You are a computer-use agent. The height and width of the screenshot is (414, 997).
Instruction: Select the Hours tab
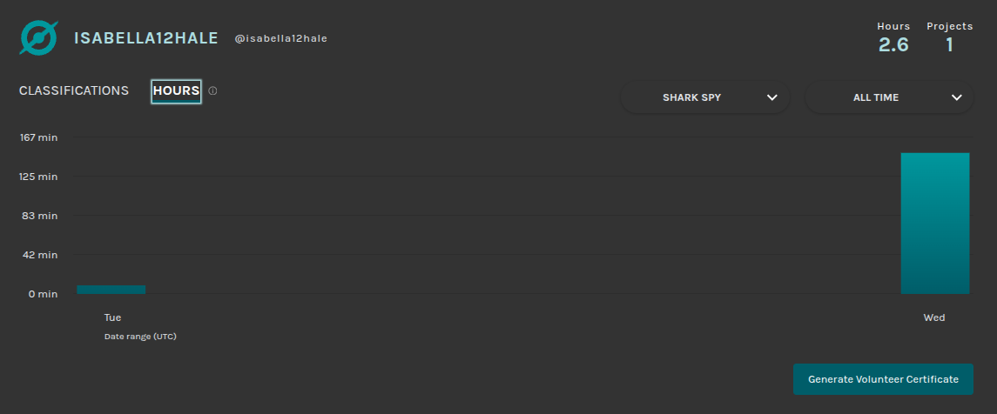pyautogui.click(x=176, y=90)
